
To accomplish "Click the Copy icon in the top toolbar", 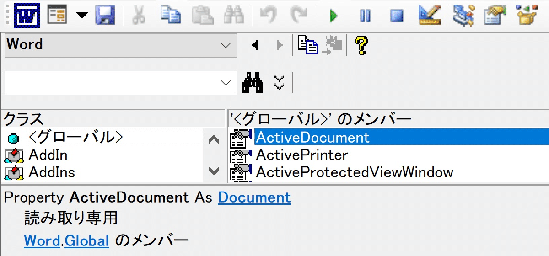I will click(171, 16).
